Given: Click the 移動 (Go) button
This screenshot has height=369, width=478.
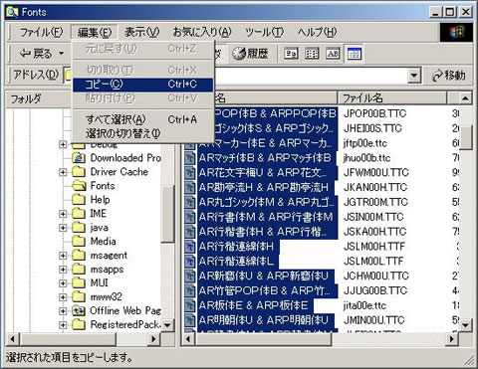Looking at the screenshot, I should click(x=449, y=76).
